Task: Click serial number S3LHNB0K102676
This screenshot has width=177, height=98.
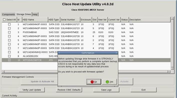Action: tap(70, 48)
